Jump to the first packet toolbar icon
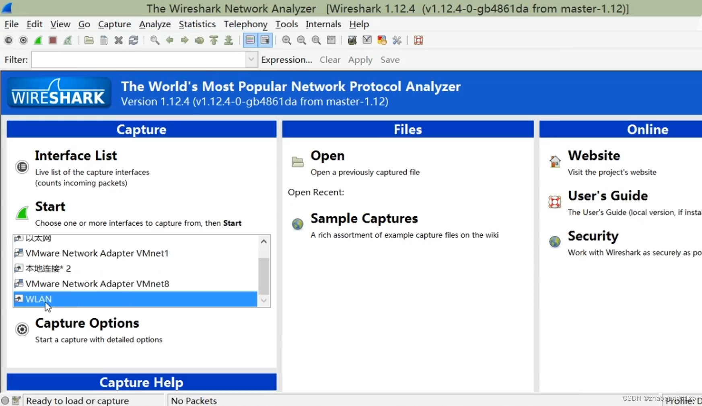 pyautogui.click(x=214, y=40)
